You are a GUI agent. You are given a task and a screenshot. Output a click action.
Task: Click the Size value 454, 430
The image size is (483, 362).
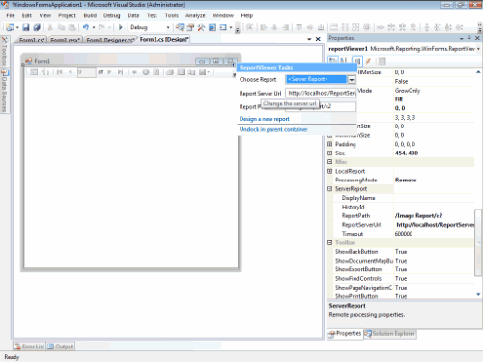click(x=407, y=153)
